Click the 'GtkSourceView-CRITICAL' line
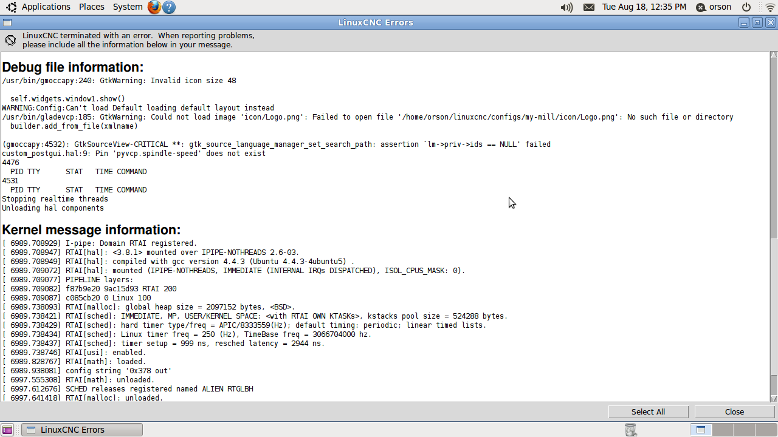The width and height of the screenshot is (778, 437). point(277,144)
